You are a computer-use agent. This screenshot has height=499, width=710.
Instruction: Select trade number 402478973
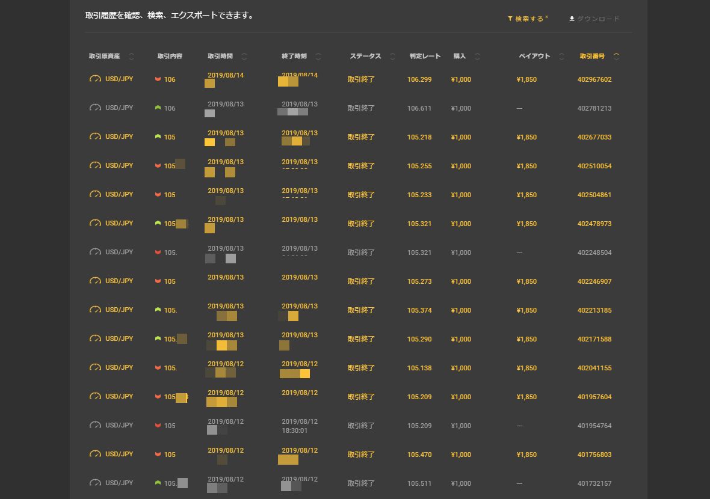pyautogui.click(x=594, y=224)
